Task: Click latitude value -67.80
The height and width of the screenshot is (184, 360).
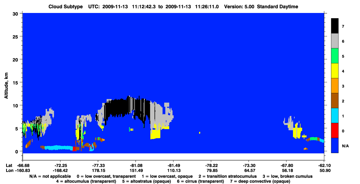Action: (x=286, y=166)
